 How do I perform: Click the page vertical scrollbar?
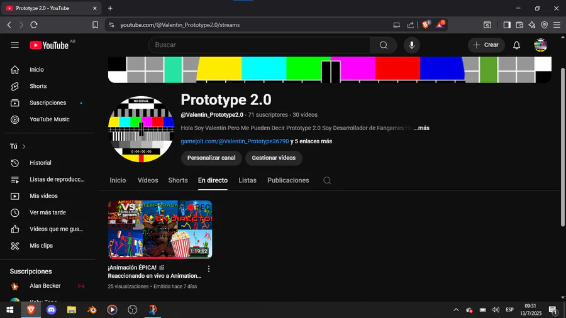pyautogui.click(x=563, y=147)
